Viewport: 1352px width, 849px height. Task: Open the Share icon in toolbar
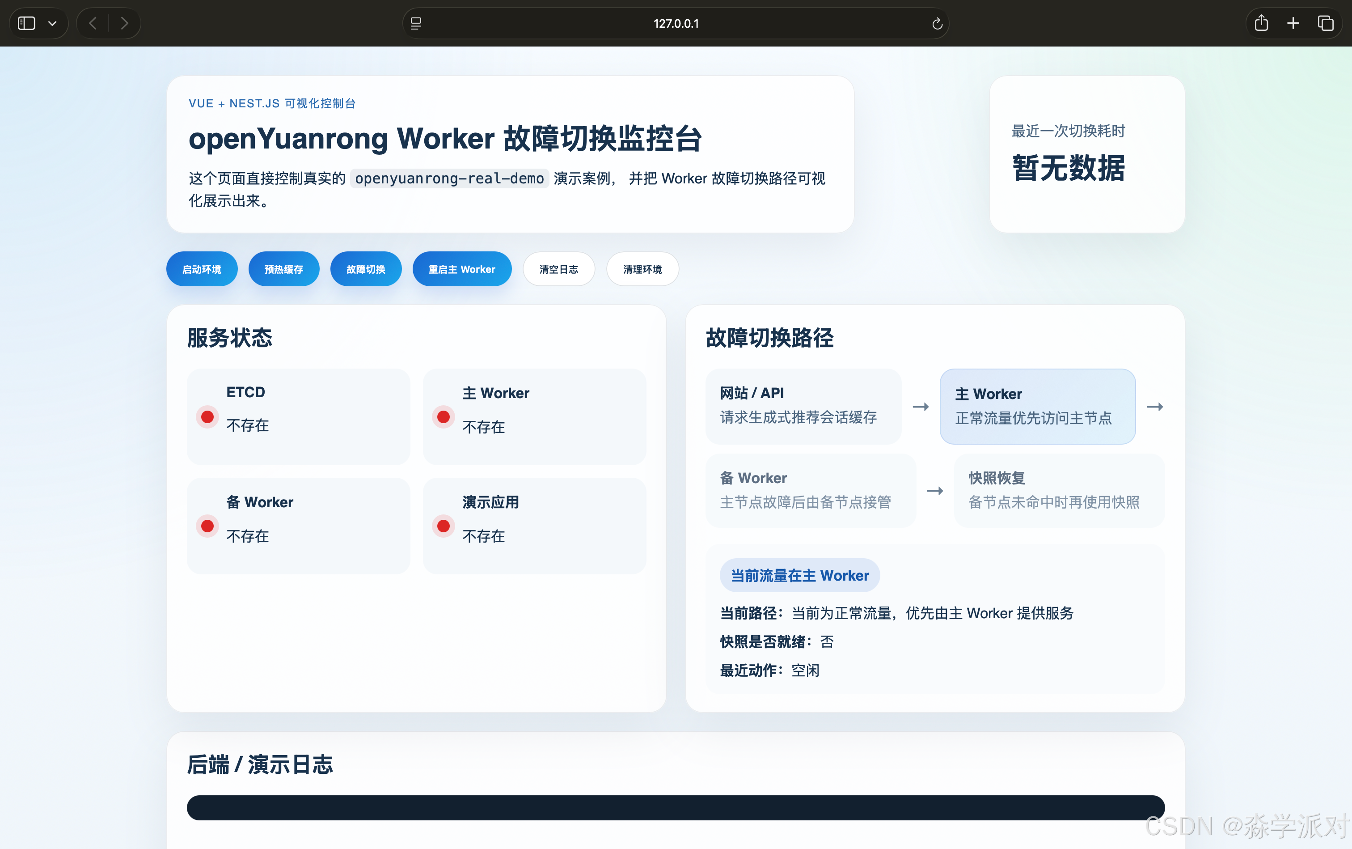coord(1261,23)
